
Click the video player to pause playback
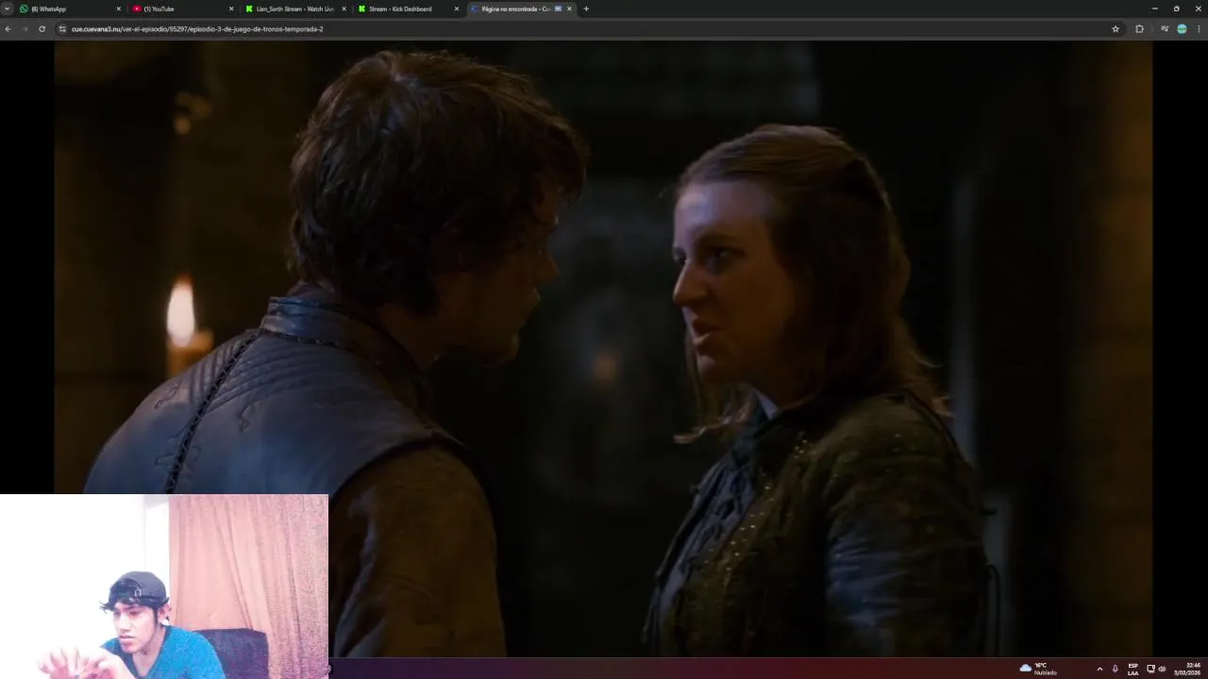(x=604, y=349)
